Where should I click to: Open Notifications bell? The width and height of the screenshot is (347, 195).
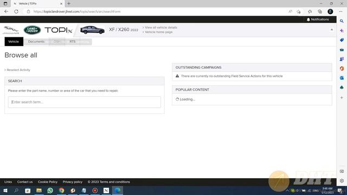318,19
